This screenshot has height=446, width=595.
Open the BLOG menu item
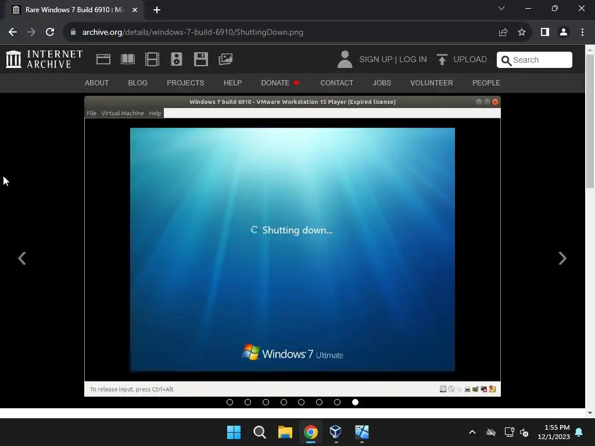[x=138, y=82]
